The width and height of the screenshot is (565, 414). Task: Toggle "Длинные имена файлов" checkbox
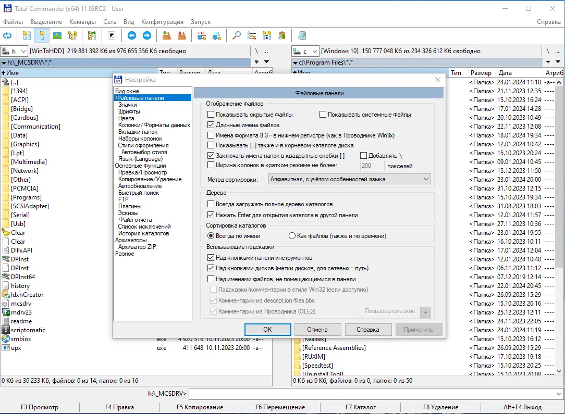click(211, 125)
